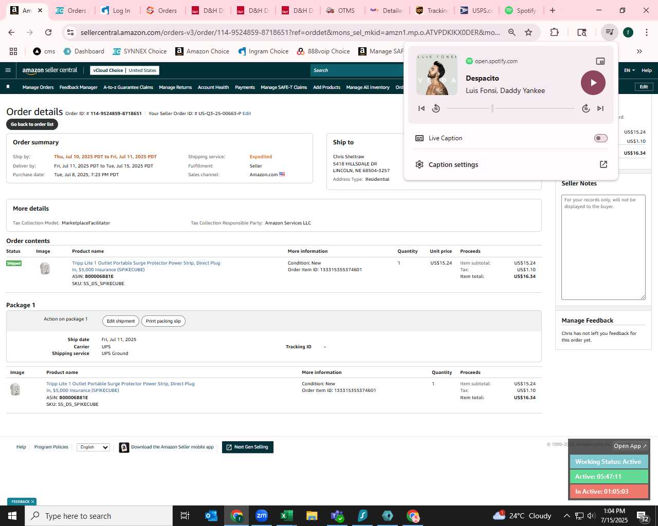Click the zoom magnifier in address bar

point(511,32)
